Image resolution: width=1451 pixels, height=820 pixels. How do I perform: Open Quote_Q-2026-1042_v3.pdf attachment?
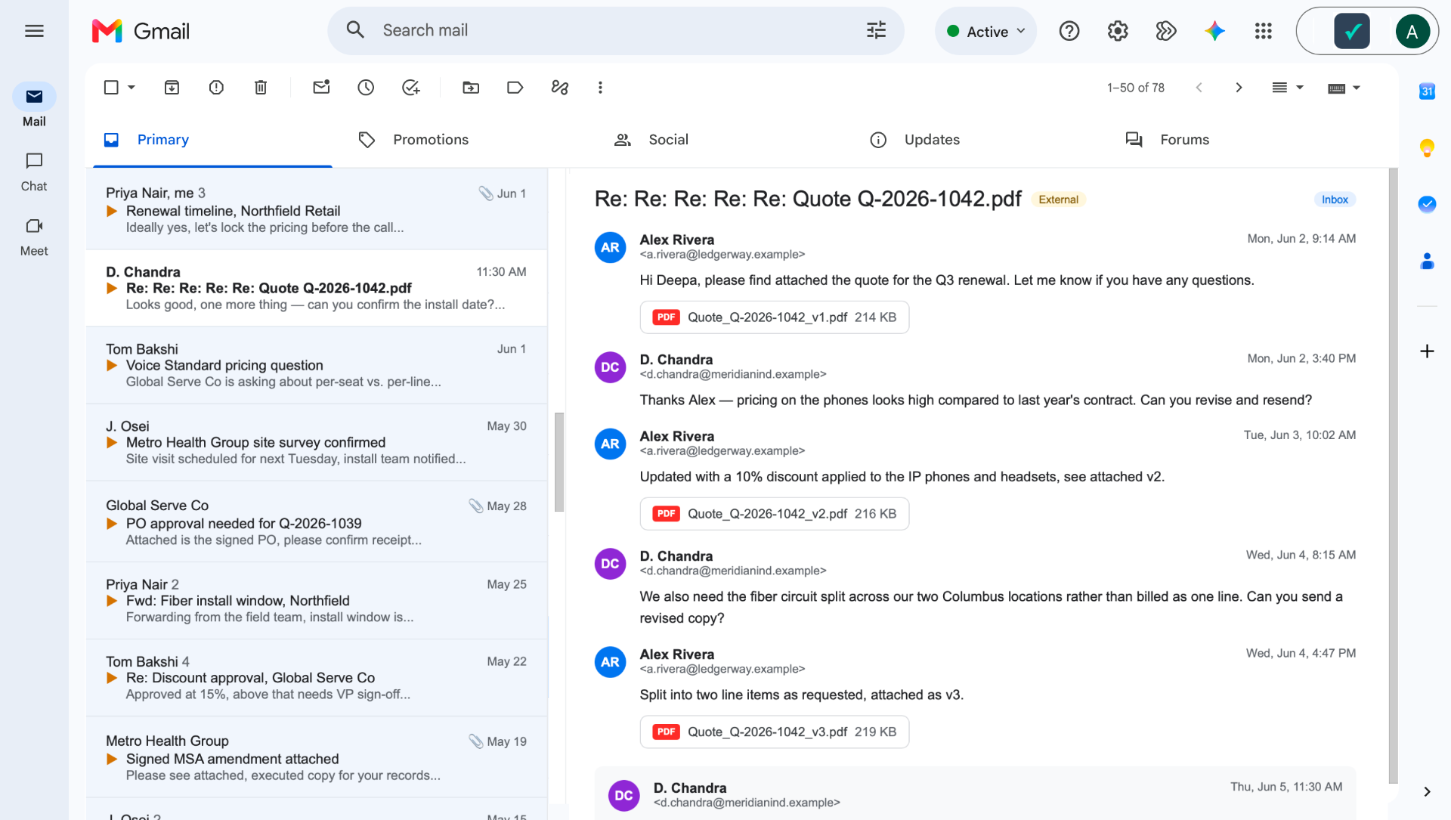click(x=774, y=732)
